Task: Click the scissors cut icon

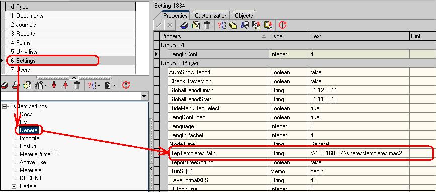Action: click(245, 25)
